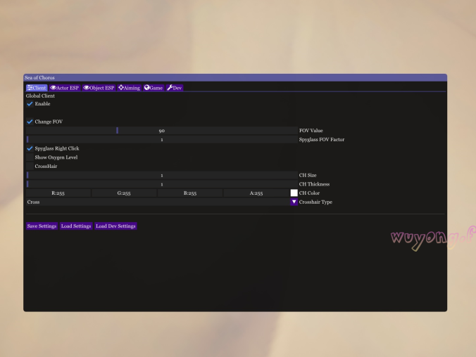This screenshot has height=357, width=476.
Task: Uncheck the Enable checkbox
Action: coord(30,104)
